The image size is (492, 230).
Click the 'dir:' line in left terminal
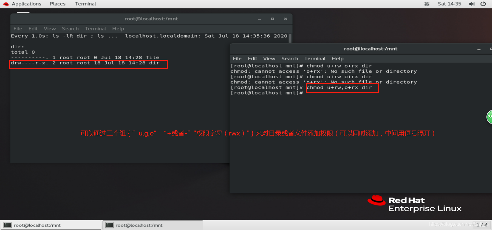coord(17,47)
